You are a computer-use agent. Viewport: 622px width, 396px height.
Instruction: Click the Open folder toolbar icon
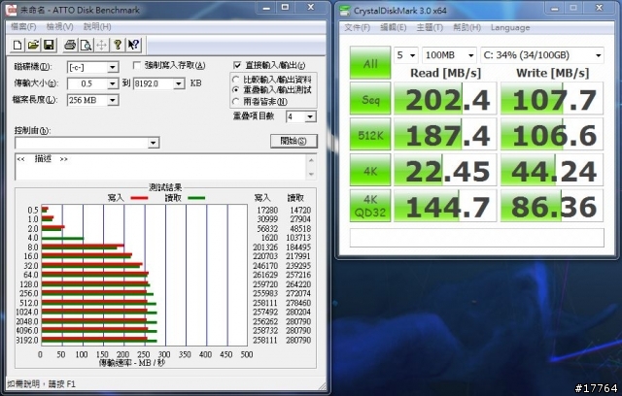(x=33, y=45)
